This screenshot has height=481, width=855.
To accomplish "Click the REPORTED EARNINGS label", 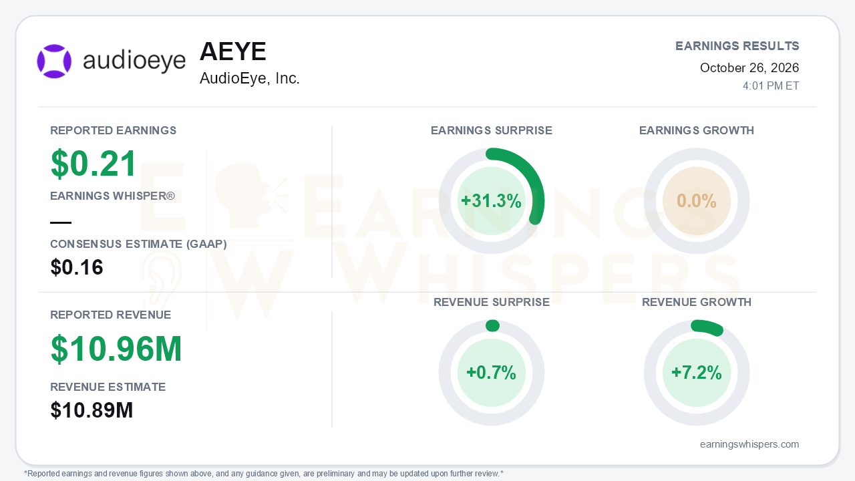I will pos(114,130).
